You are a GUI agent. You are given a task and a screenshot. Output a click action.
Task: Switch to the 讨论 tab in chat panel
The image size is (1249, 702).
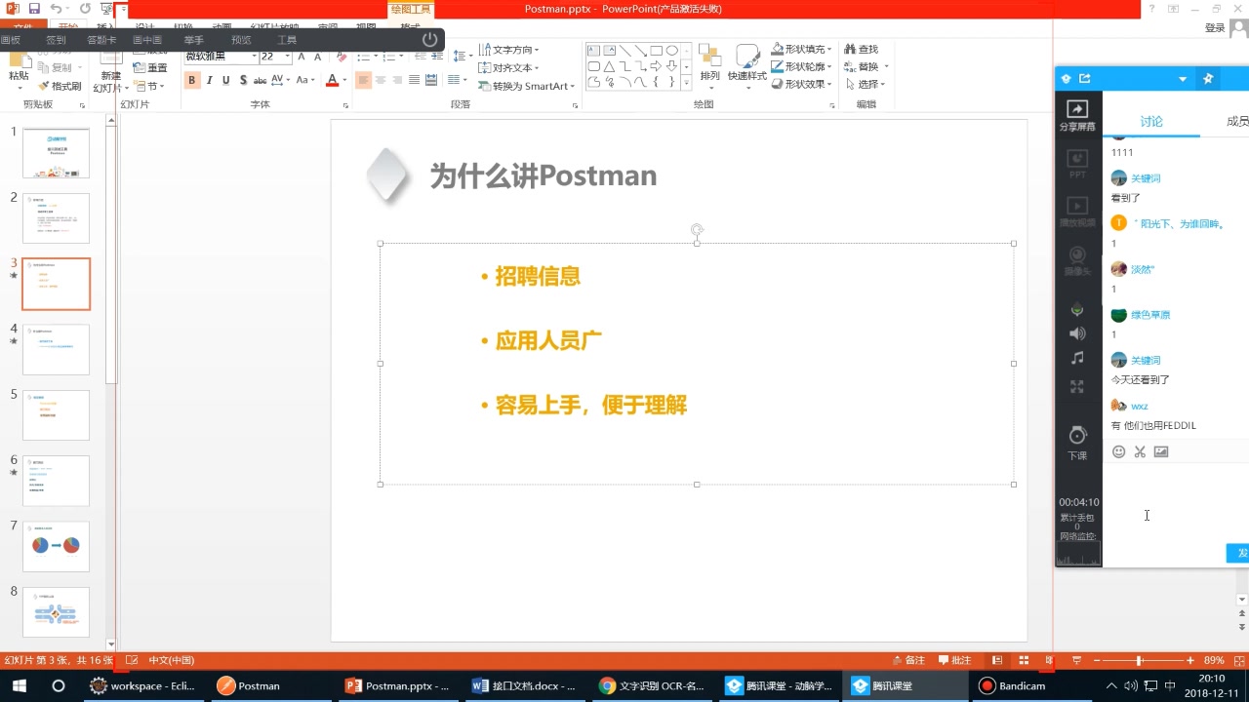coord(1151,121)
